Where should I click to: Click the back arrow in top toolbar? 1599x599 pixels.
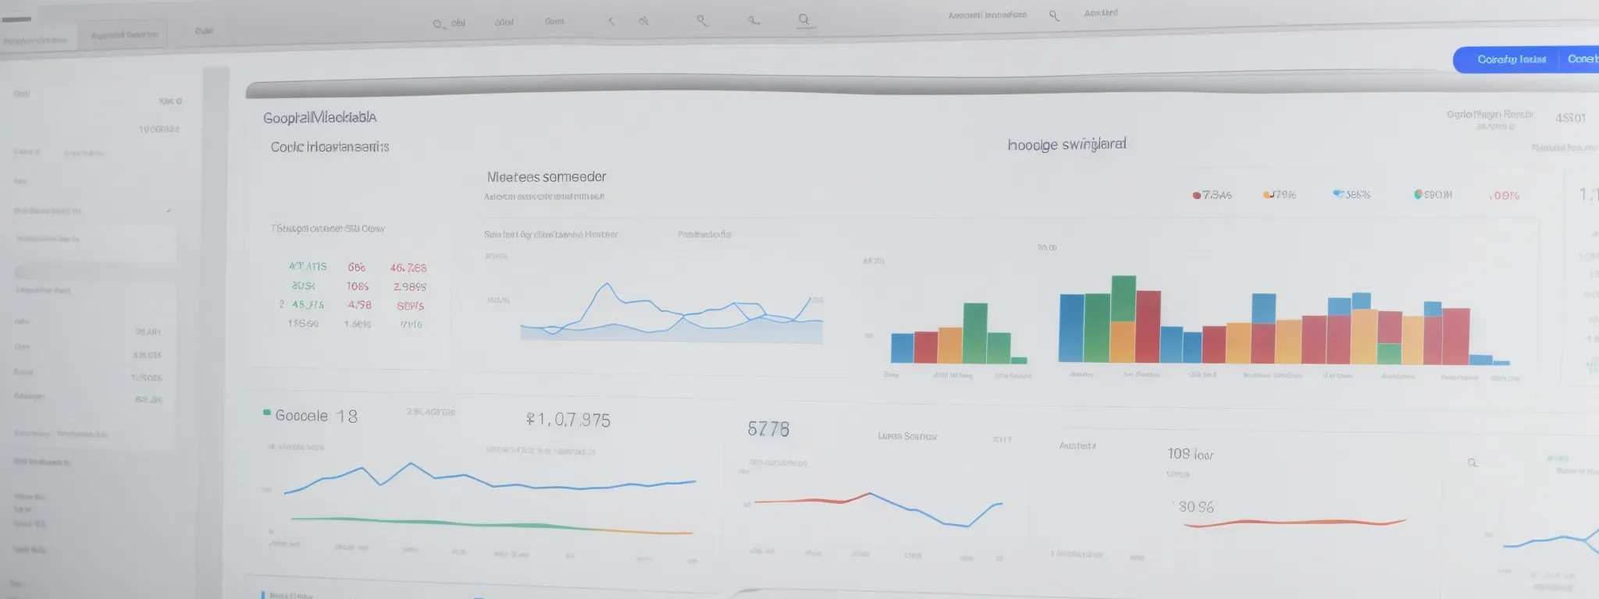coord(611,22)
